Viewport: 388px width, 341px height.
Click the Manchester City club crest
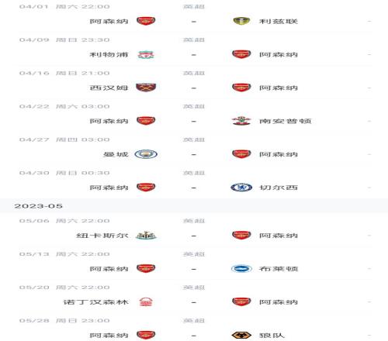pos(146,154)
